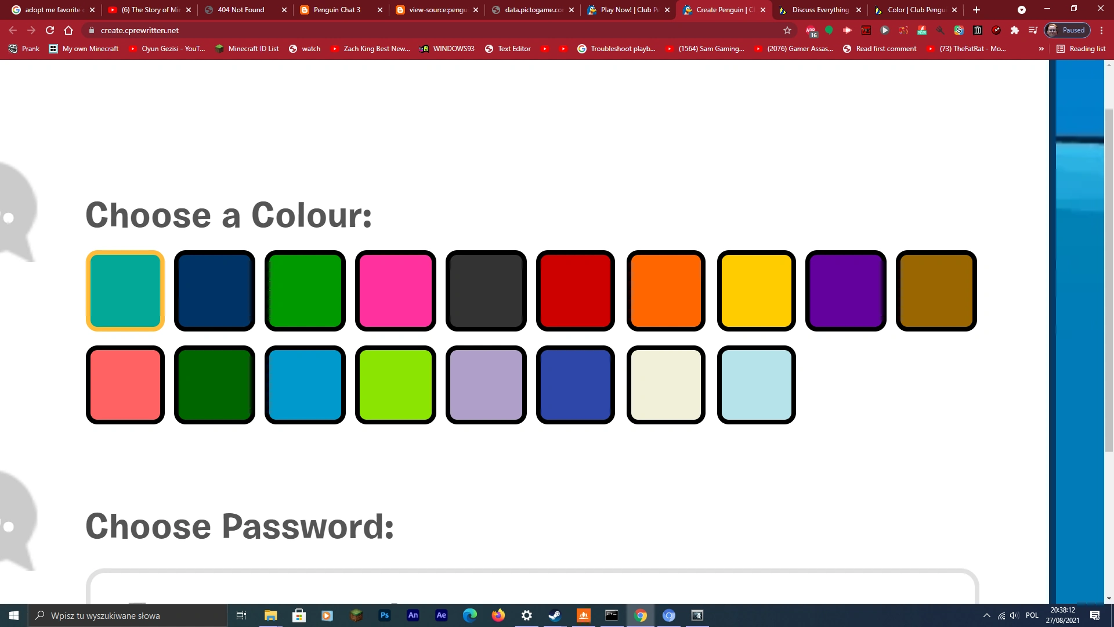The width and height of the screenshot is (1114, 627).
Task: Open the Windows Start menu
Action: (x=13, y=615)
